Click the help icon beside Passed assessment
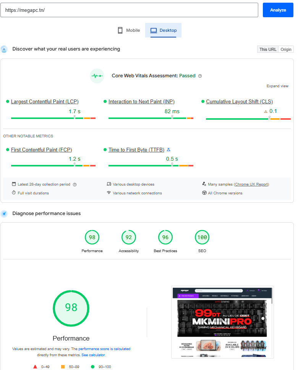Screen dimensions: 298x370 coord(200,76)
